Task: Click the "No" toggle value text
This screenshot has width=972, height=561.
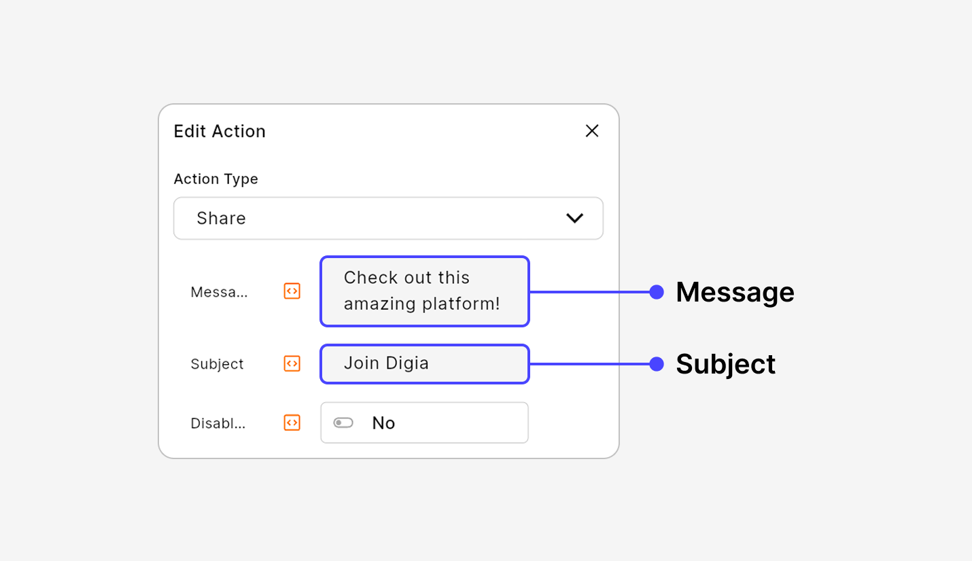Action: [383, 423]
